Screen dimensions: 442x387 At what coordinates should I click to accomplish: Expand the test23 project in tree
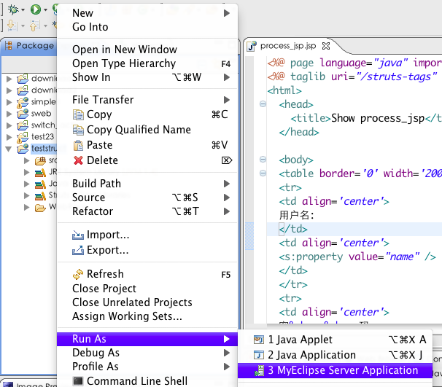click(x=9, y=137)
